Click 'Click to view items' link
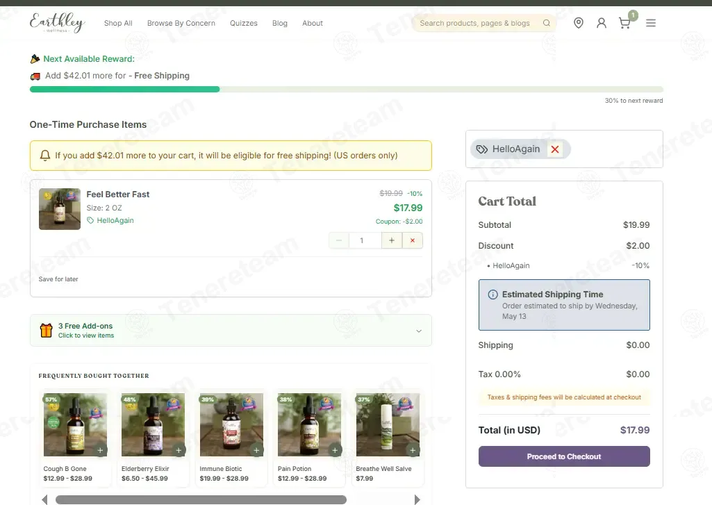The height and width of the screenshot is (505, 712). [x=86, y=336]
